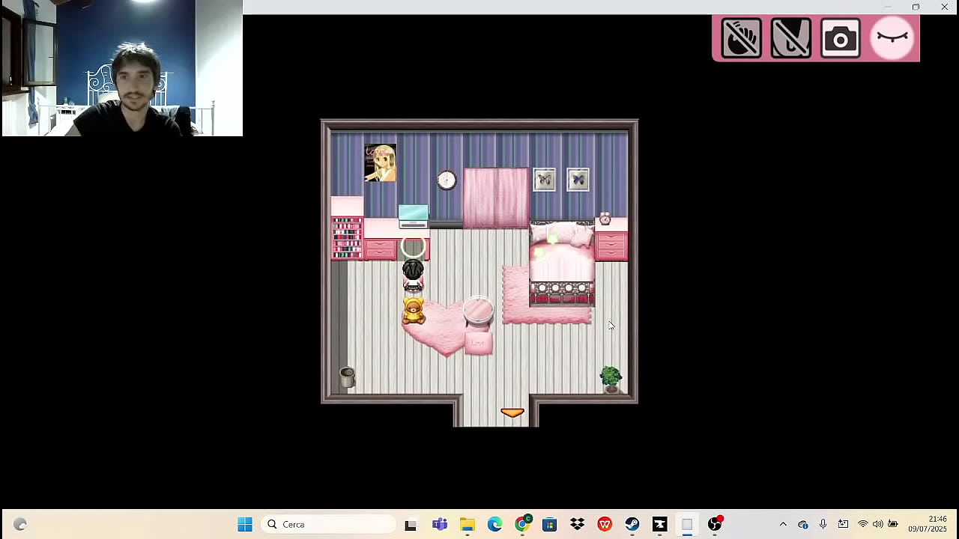Click the green potted plant

click(611, 378)
